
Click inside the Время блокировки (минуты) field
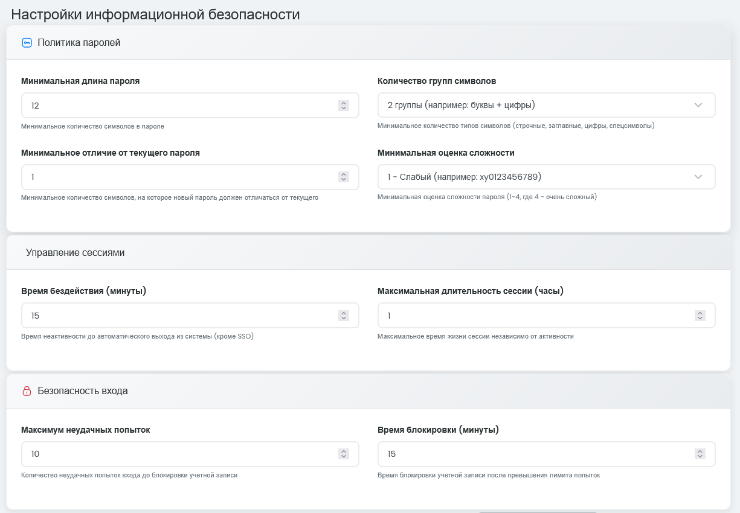click(546, 454)
